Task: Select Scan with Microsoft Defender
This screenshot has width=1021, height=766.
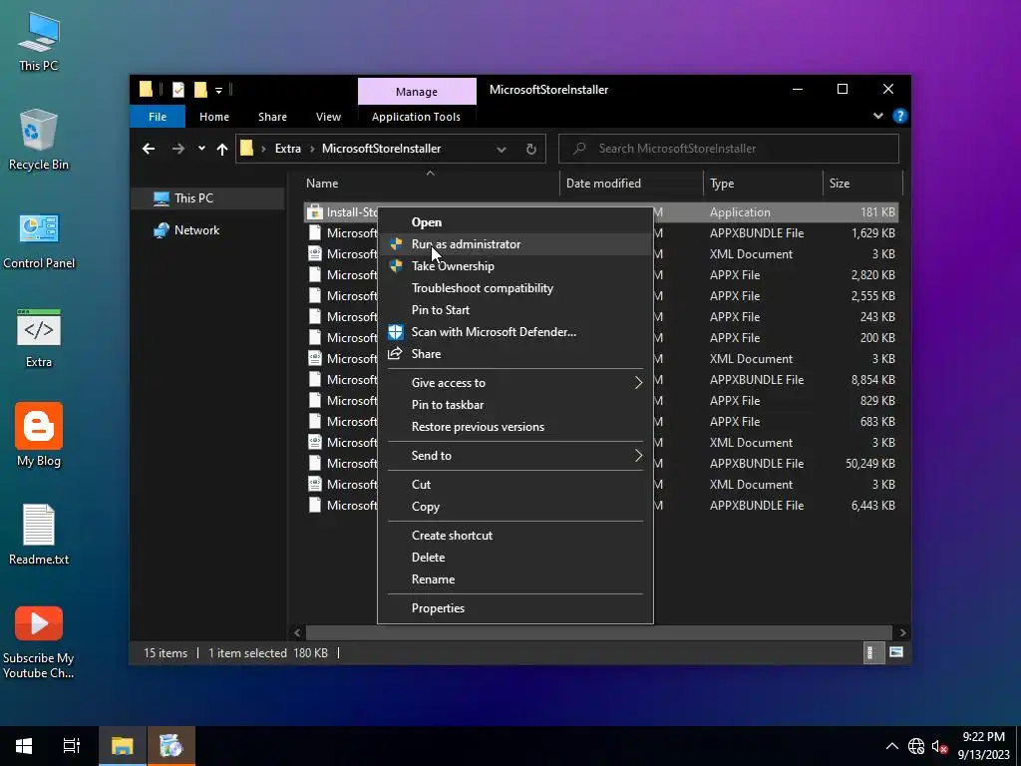Action: (x=515, y=332)
